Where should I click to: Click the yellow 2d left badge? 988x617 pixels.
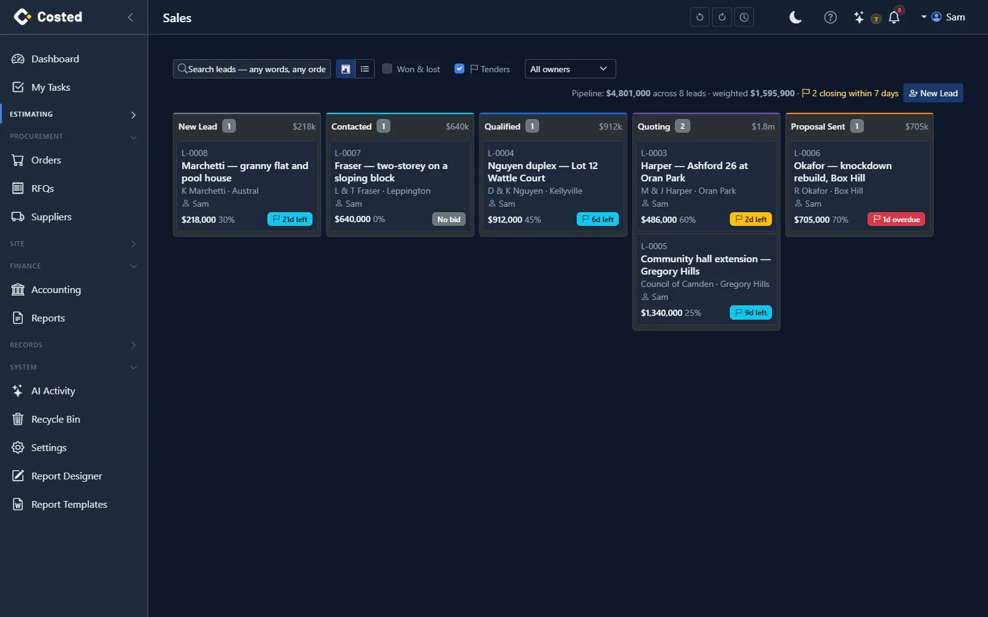click(751, 220)
